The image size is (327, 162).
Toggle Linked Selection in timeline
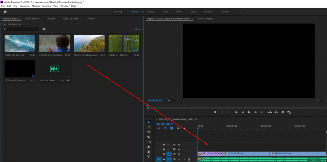pyautogui.click(x=172, y=128)
